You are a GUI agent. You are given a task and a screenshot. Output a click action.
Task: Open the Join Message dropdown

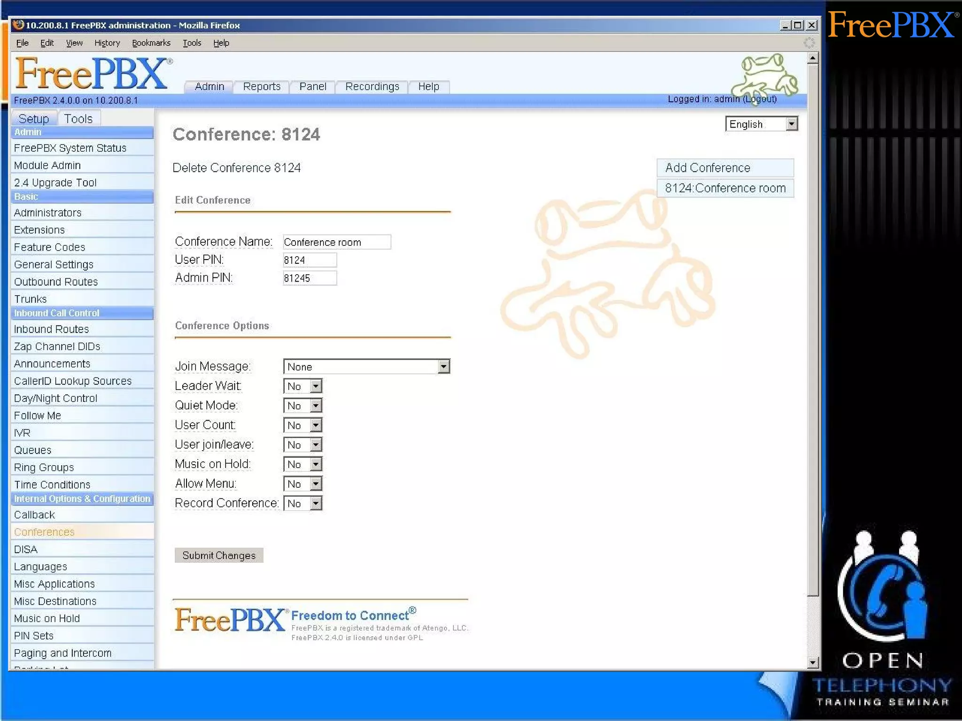tap(366, 367)
